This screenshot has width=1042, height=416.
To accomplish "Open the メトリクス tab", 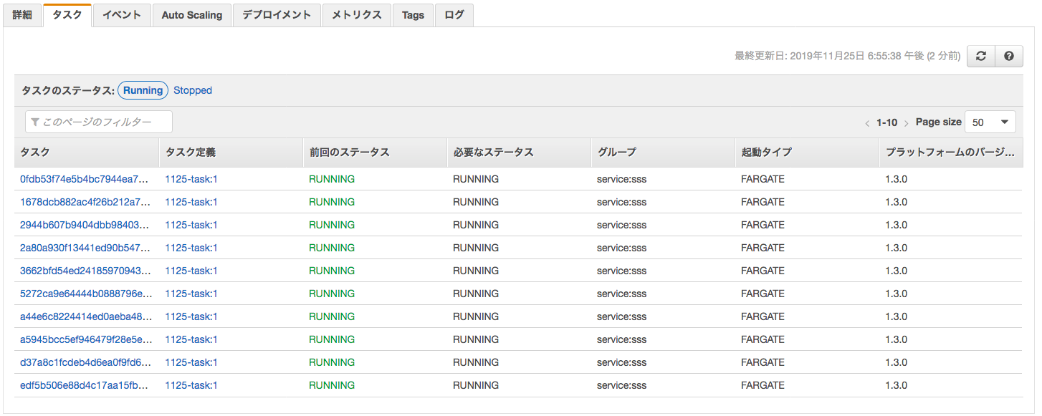I will (x=357, y=15).
